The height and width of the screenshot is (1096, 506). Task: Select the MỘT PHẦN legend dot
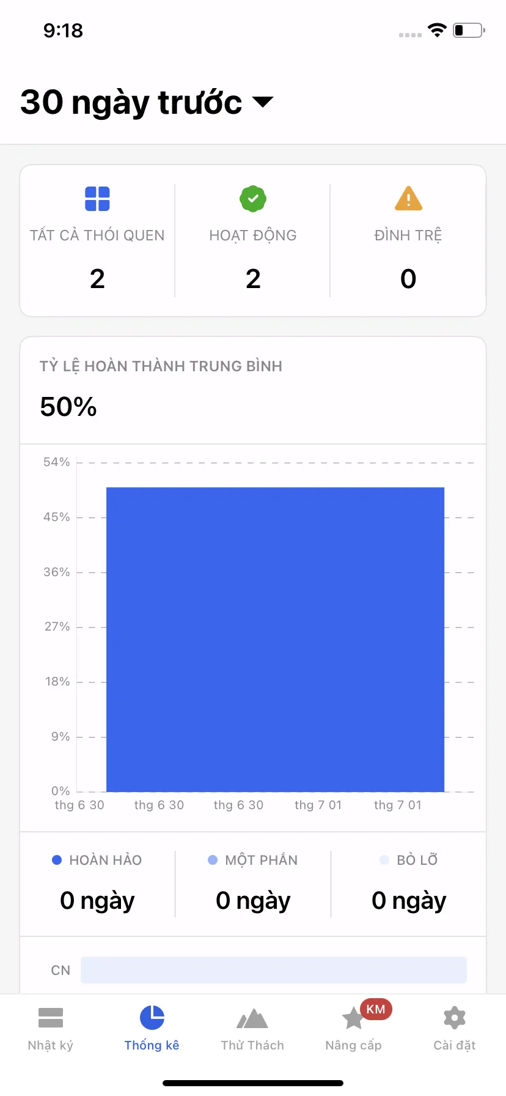(213, 860)
